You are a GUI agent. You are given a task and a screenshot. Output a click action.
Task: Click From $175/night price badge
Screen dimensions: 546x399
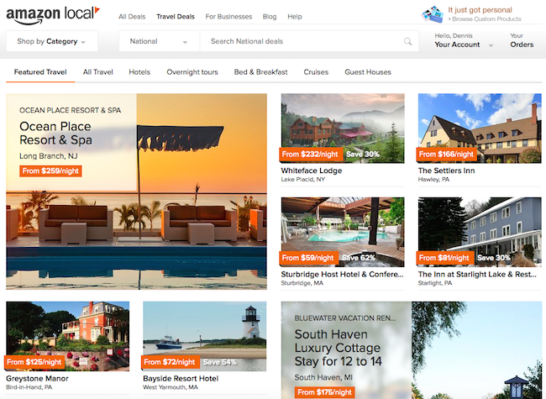pos(324,392)
